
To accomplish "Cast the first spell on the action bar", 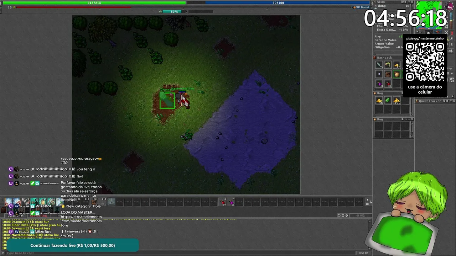I will pyautogui.click(x=8, y=202).
